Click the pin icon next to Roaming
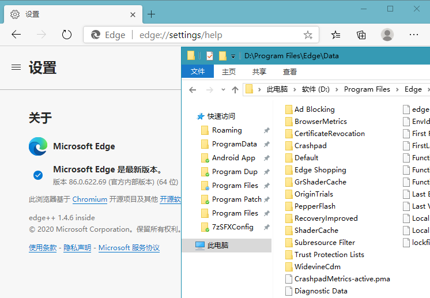 click(x=266, y=130)
